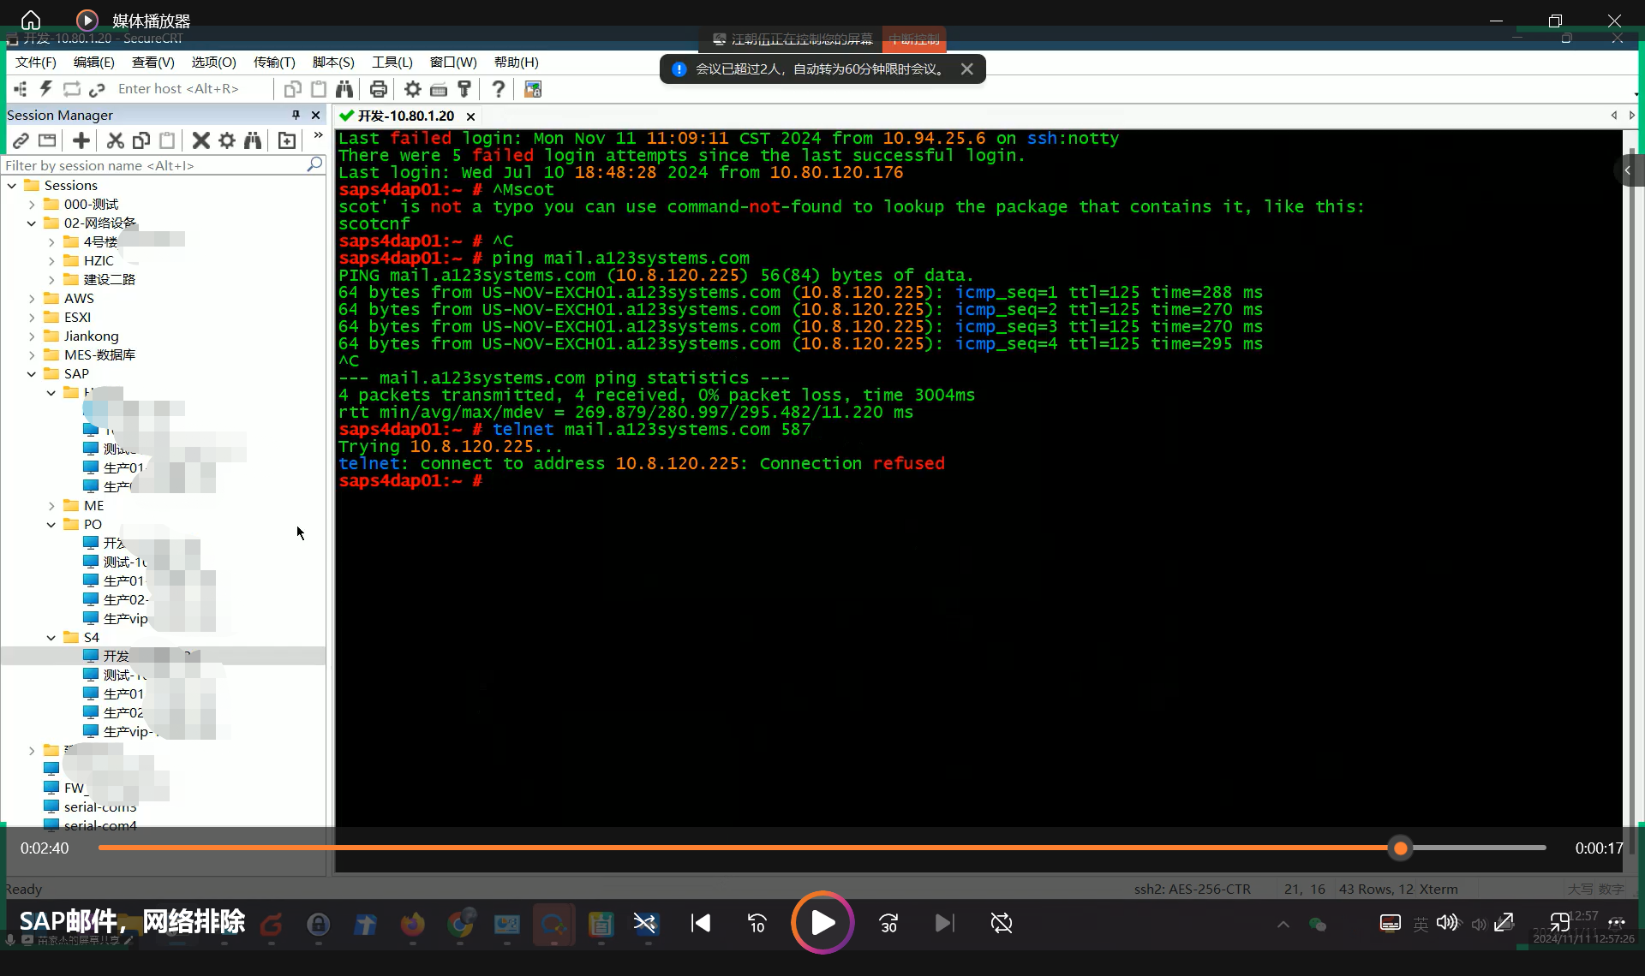The image size is (1645, 976).
Task: Open the 文件(F) menu
Action: tap(36, 62)
